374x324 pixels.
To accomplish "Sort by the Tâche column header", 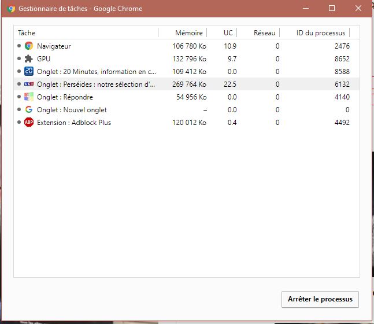I will tap(27, 33).
